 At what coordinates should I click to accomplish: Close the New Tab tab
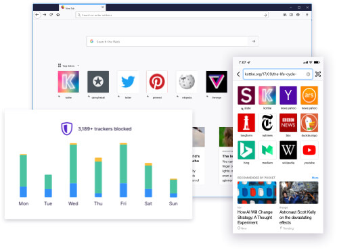102,7
